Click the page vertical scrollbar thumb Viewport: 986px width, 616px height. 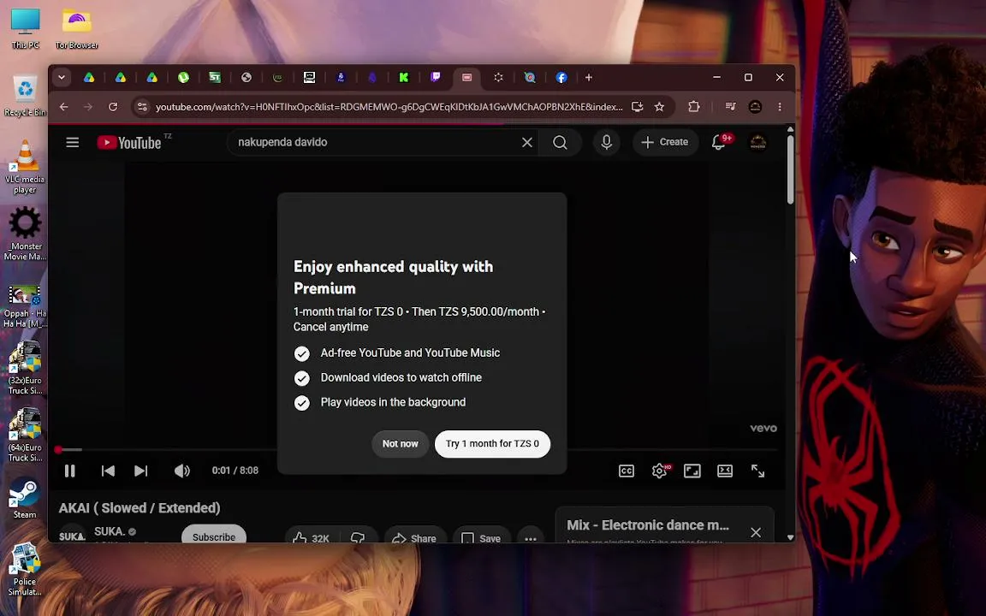pyautogui.click(x=791, y=169)
